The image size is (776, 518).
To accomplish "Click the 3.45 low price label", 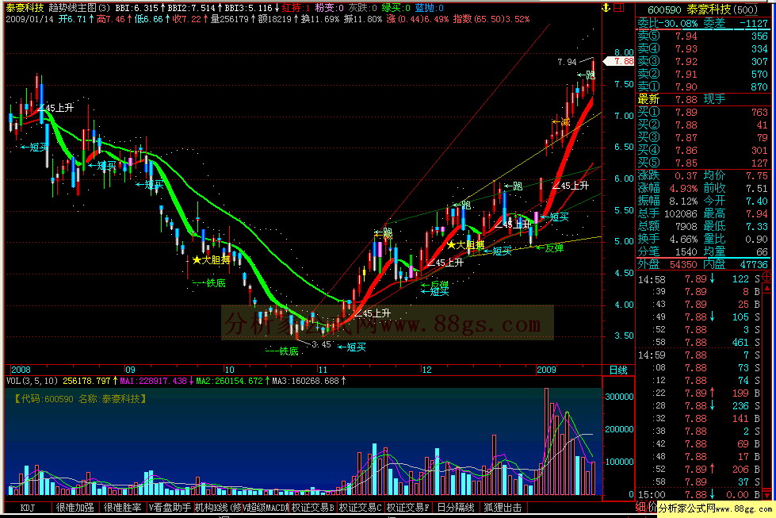I will click(x=321, y=344).
